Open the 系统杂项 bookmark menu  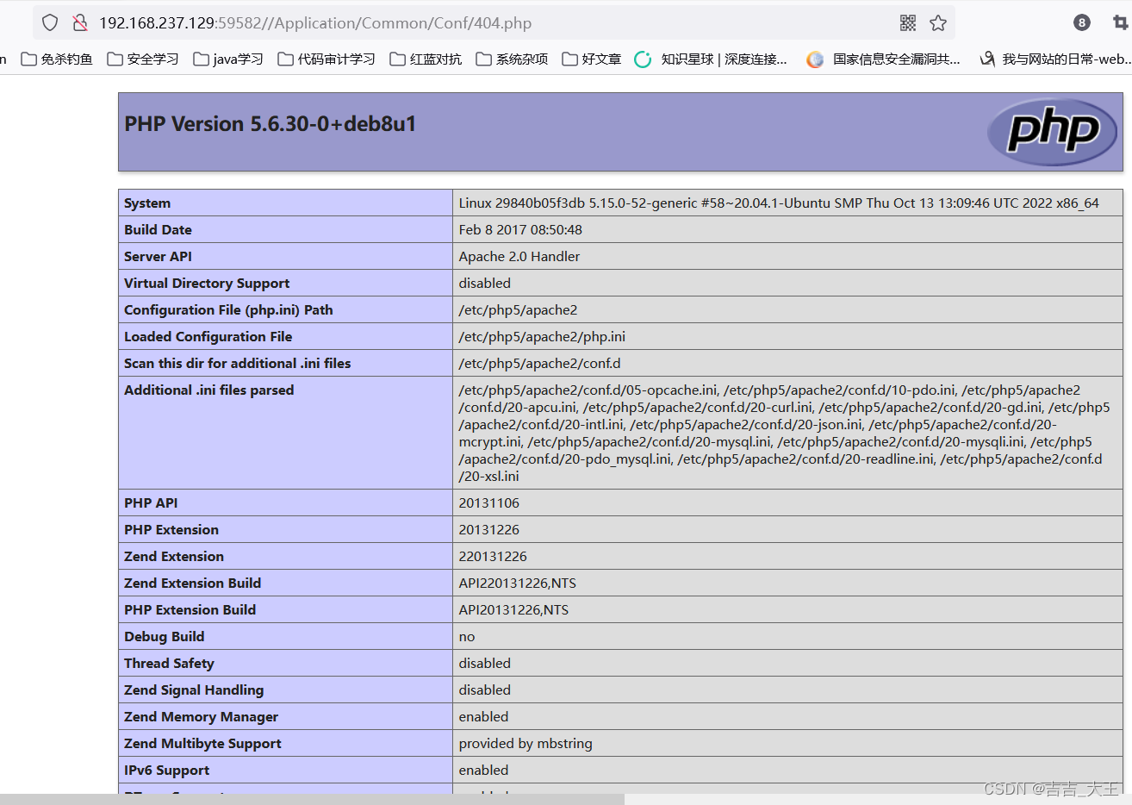point(511,59)
